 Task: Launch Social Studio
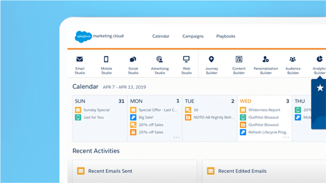click(x=133, y=60)
